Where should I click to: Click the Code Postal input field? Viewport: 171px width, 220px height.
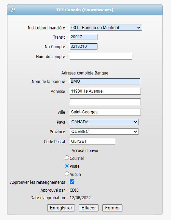pyautogui.click(x=92, y=141)
